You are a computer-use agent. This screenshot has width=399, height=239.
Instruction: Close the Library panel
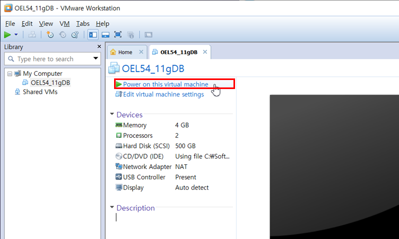tap(99, 47)
